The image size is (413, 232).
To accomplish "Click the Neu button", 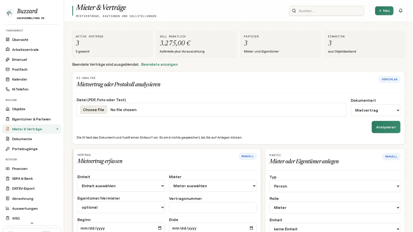I will point(384,11).
